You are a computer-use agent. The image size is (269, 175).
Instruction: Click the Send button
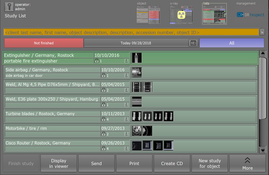96,163
